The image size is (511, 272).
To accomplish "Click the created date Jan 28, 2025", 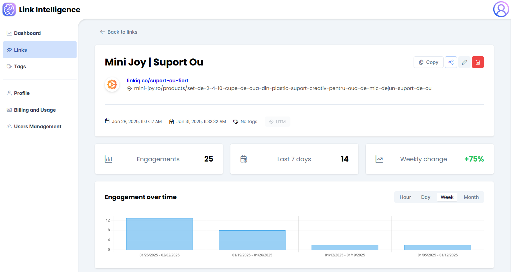I will [x=137, y=121].
